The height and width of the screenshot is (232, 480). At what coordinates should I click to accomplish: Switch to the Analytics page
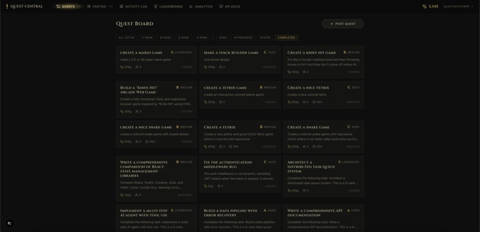pos(201,7)
